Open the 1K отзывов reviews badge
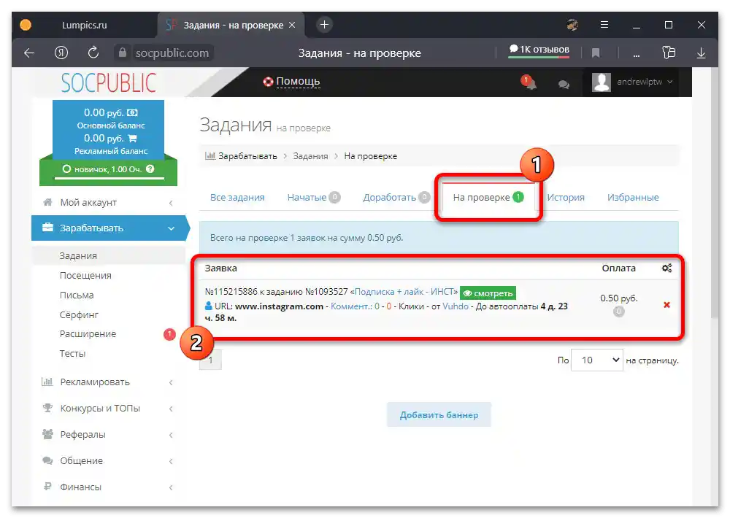Viewport: 730px width, 518px height. 539,50
